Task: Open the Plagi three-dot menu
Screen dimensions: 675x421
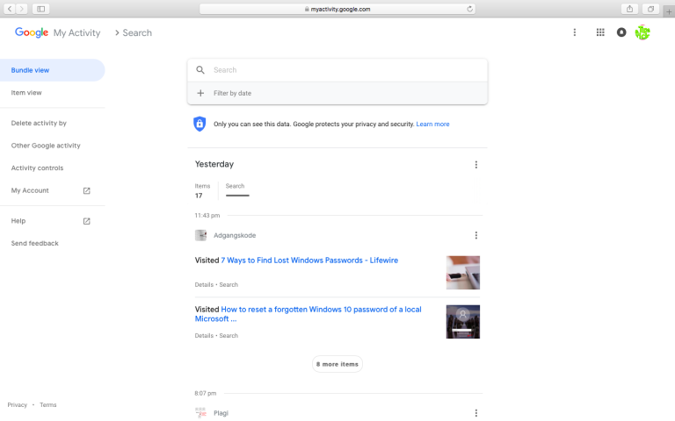Action: tap(475, 413)
